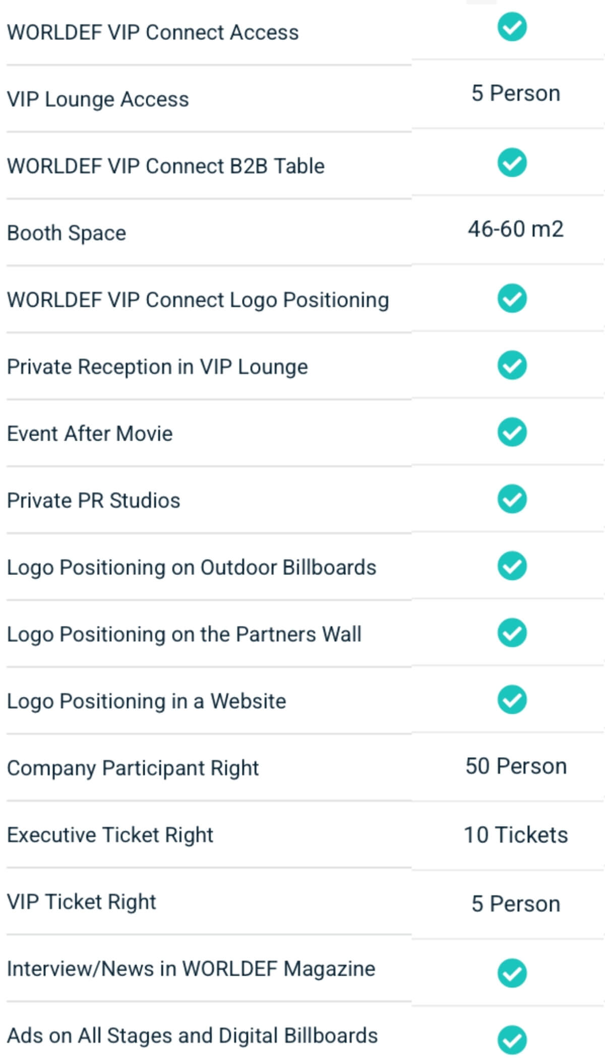Click checkmark for WORLDEF VIP Connect Access
This screenshot has height=1060, width=605.
tap(512, 28)
